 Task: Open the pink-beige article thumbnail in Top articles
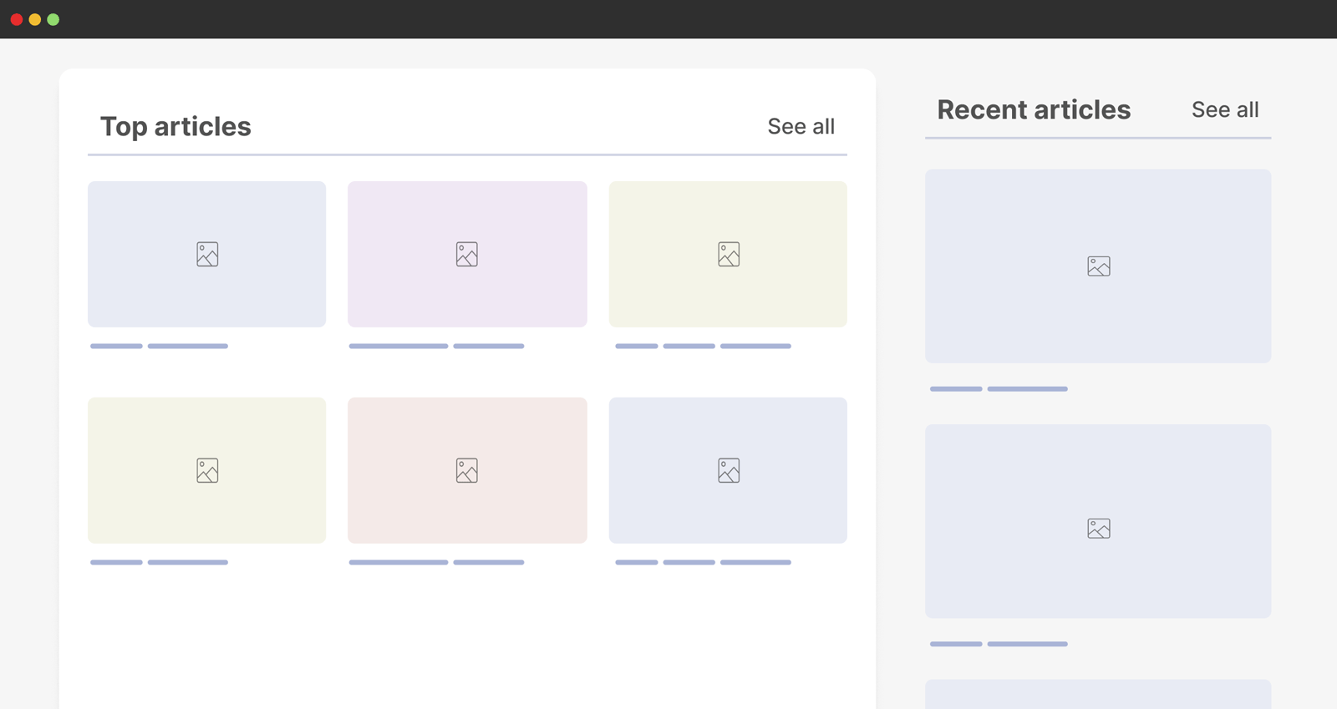coord(467,470)
